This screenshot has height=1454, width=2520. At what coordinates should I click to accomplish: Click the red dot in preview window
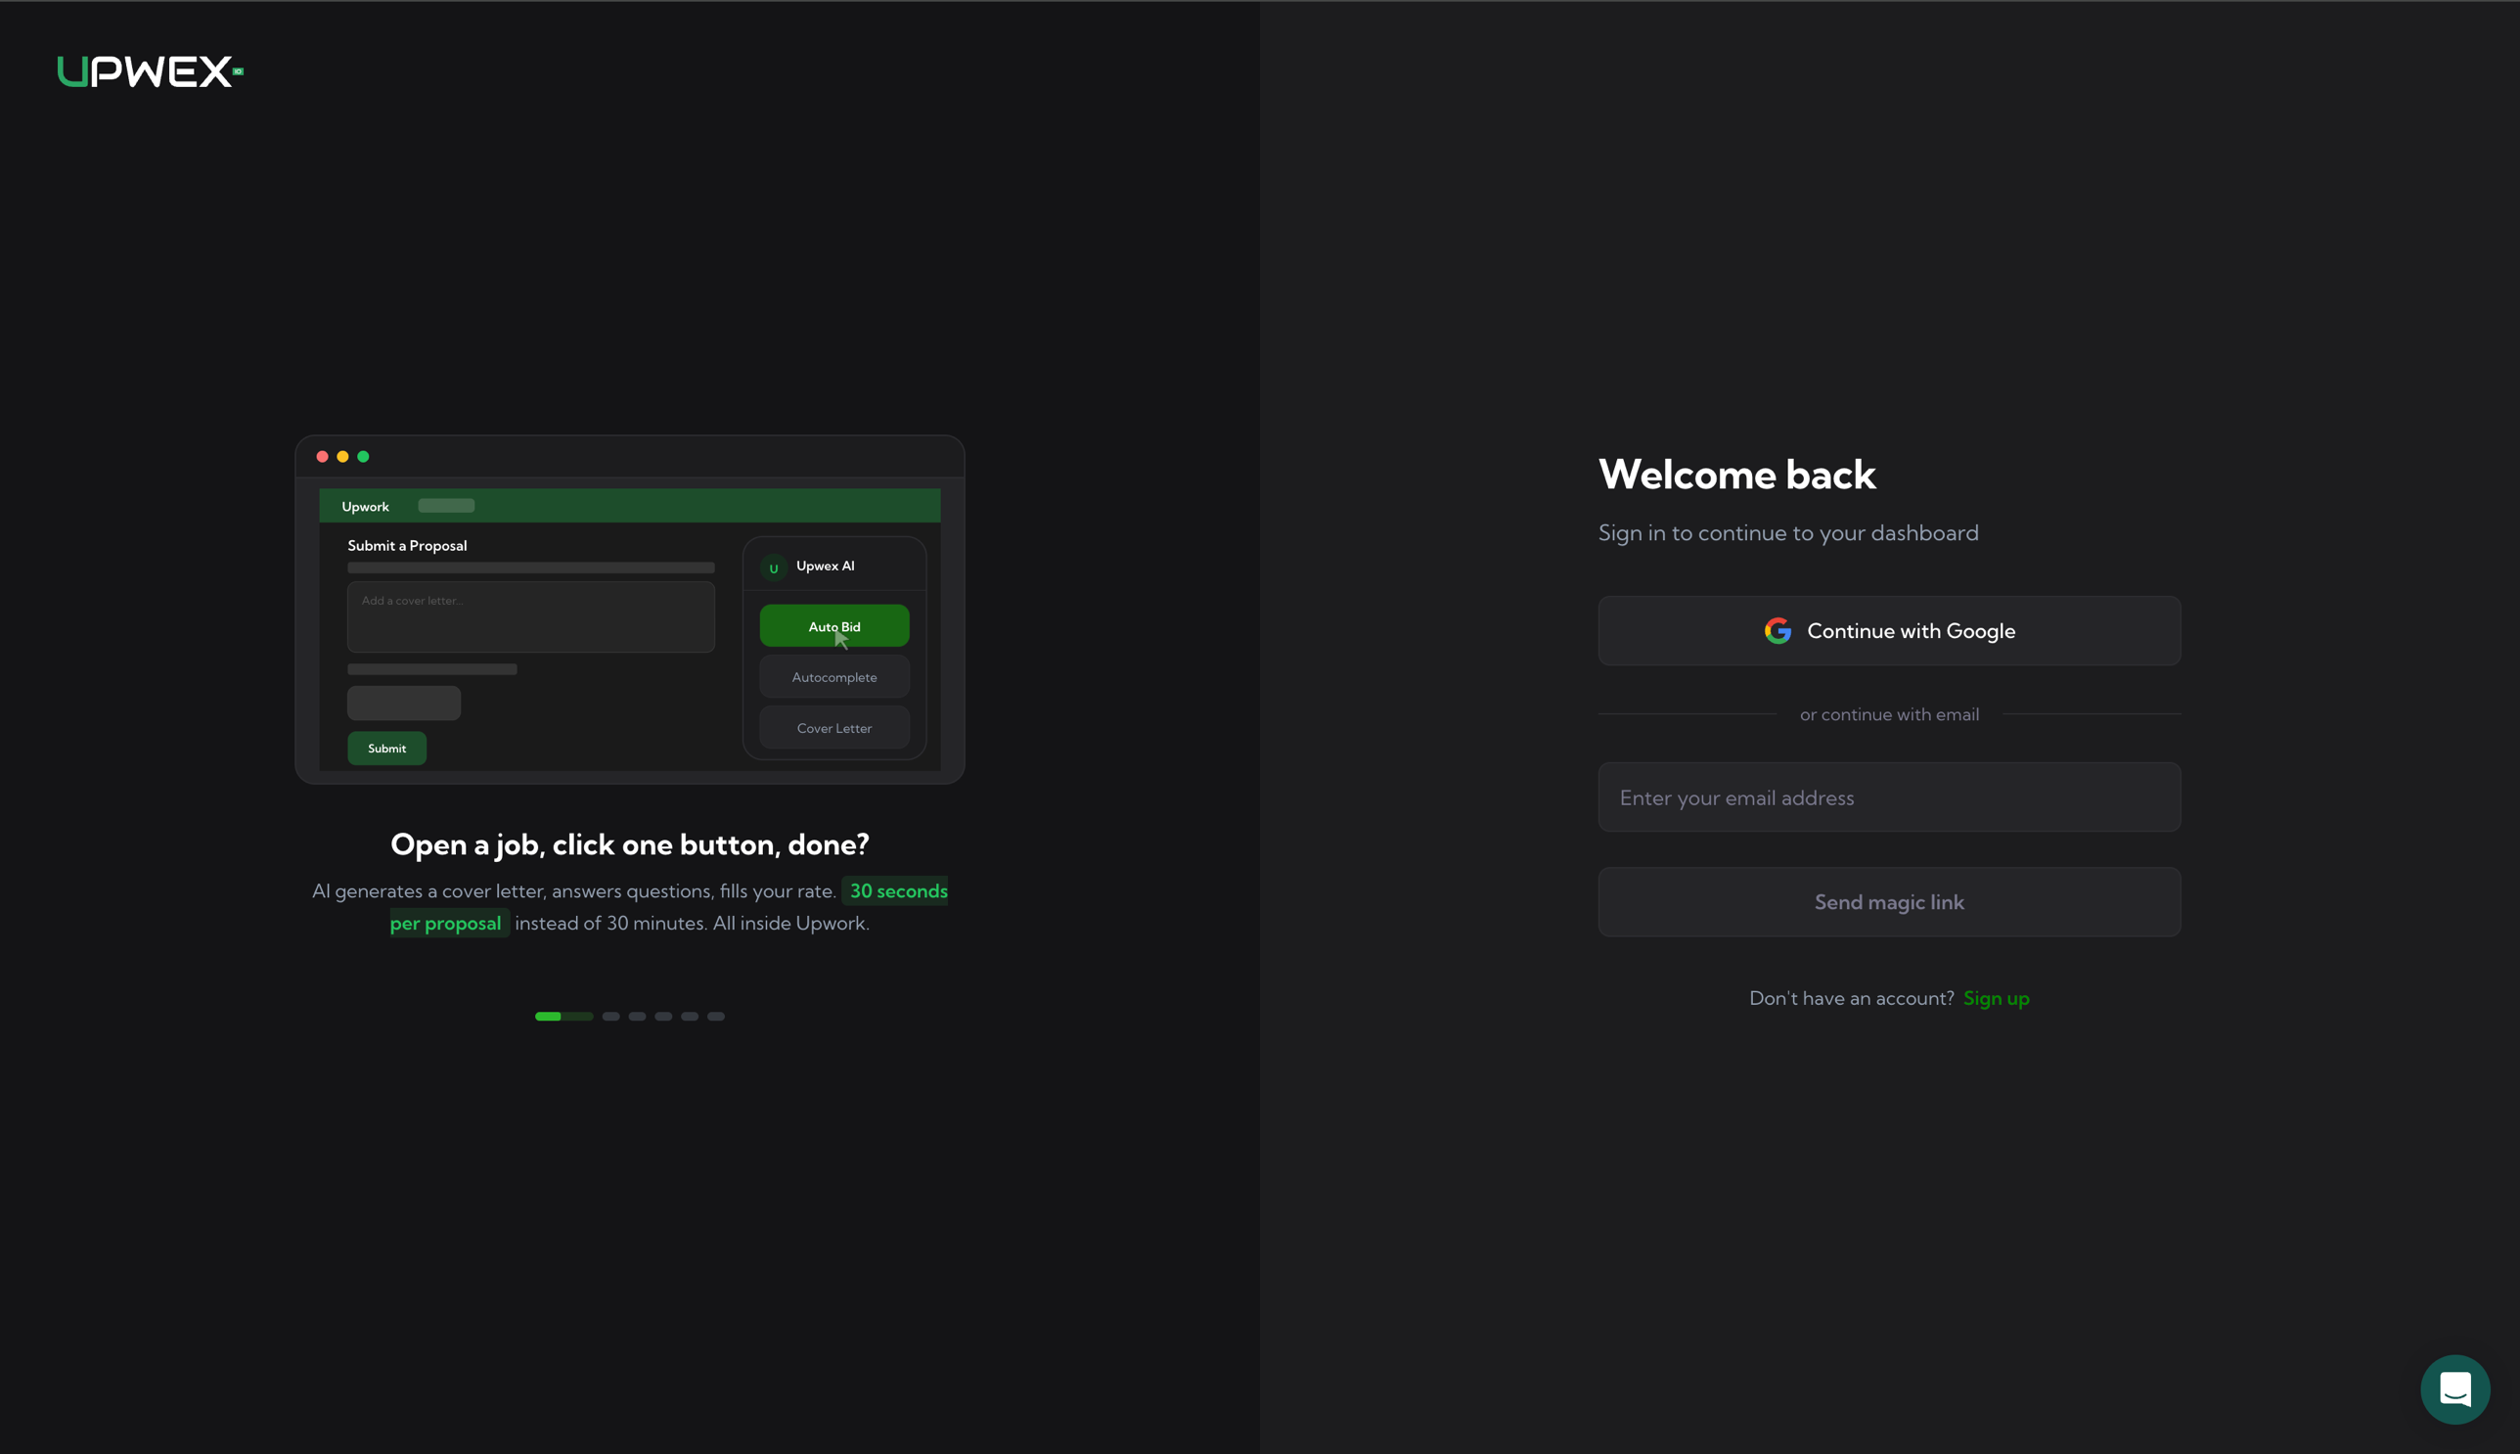click(x=323, y=456)
